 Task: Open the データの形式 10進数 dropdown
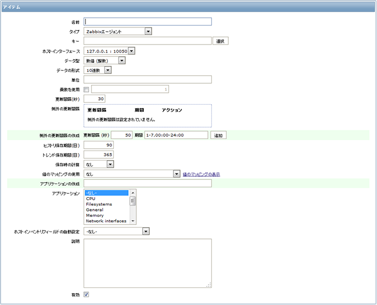(x=97, y=70)
